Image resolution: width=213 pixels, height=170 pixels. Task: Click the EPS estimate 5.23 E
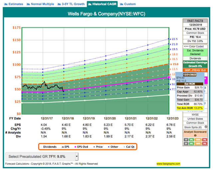point(108,125)
